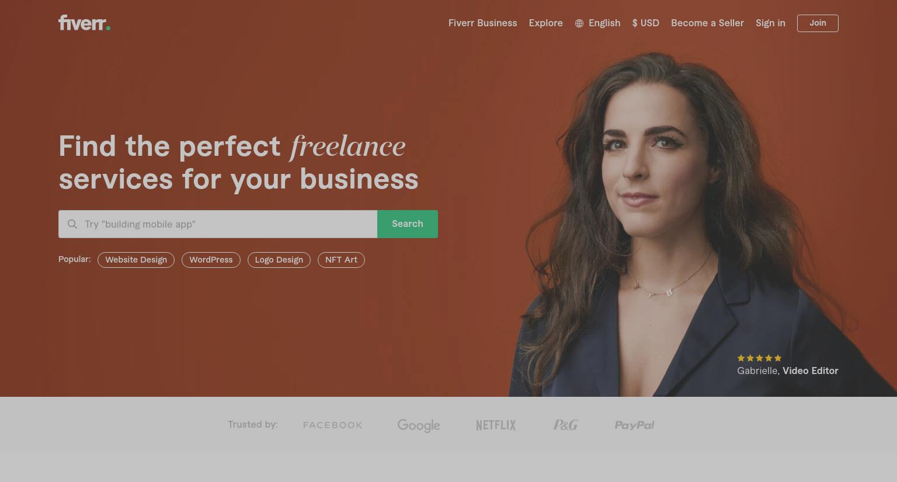Click the five-star rating icons
The width and height of the screenshot is (897, 482).
coord(759,358)
